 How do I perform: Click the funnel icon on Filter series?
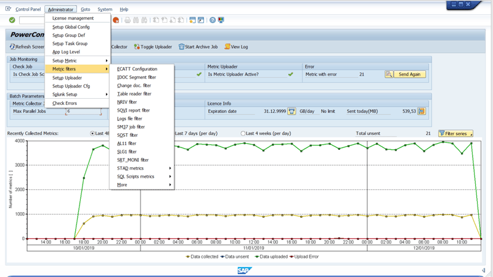pyautogui.click(x=442, y=133)
